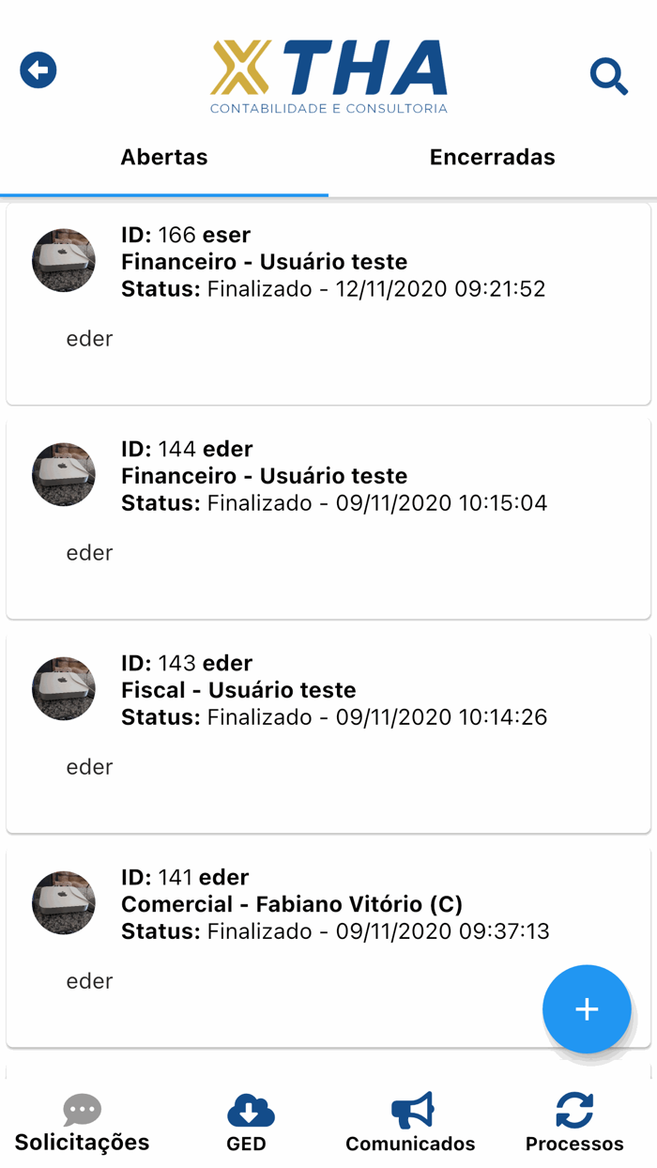Tap the avatar photo on request 166
Screen dimensions: 657x1168
click(x=63, y=260)
